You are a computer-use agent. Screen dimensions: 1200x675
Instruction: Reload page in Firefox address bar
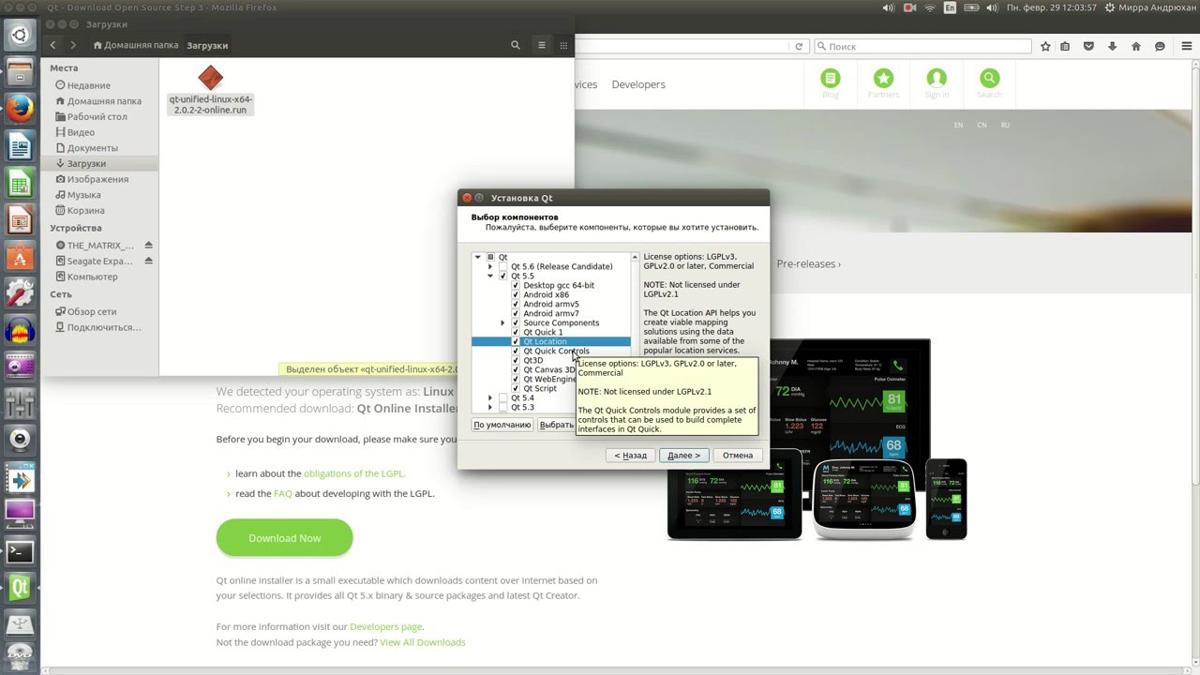[x=799, y=46]
